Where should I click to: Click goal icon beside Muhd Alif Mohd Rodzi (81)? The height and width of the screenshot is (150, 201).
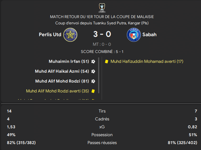pos(93,81)
